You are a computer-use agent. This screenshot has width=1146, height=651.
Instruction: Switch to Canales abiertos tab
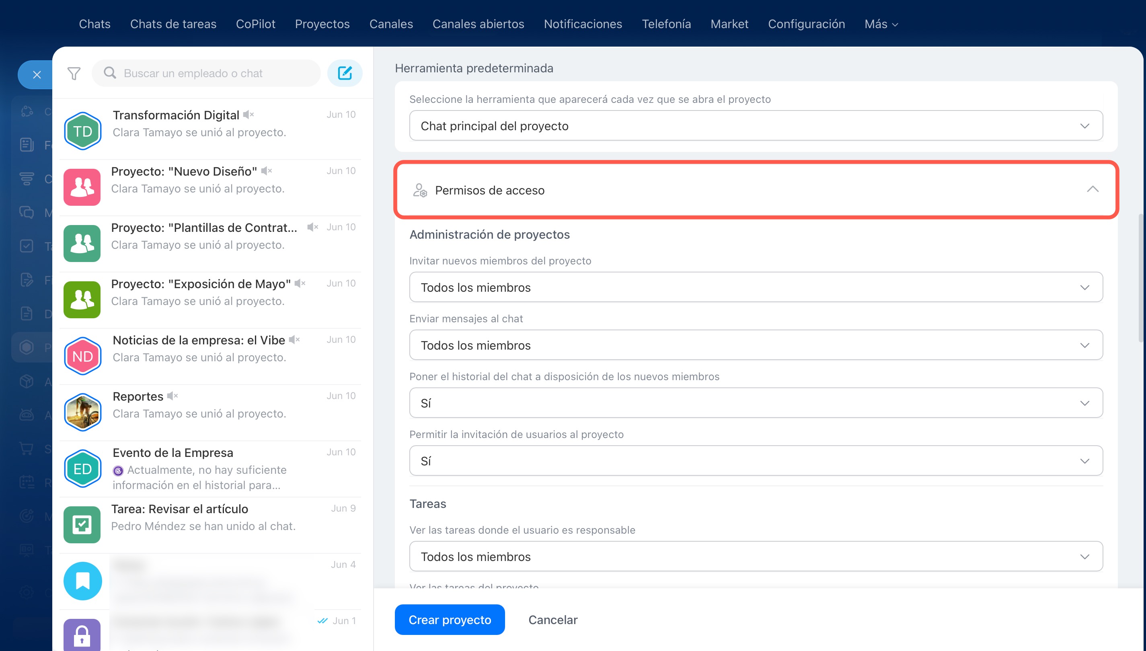tap(478, 24)
